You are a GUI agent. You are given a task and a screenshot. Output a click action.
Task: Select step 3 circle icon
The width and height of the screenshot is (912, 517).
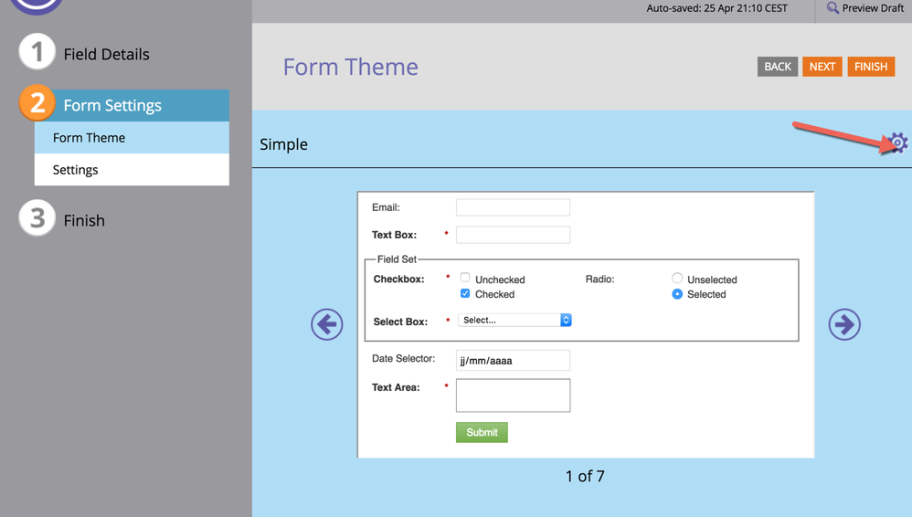37,219
